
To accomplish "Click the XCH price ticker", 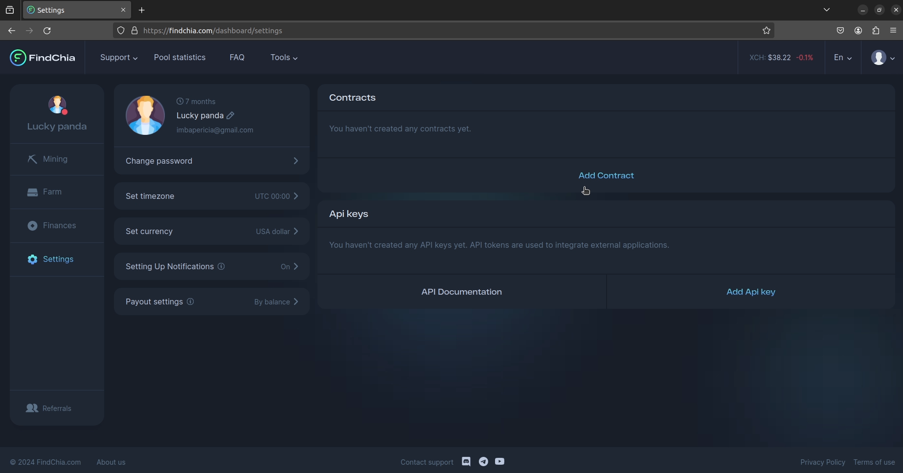I will 781,58.
